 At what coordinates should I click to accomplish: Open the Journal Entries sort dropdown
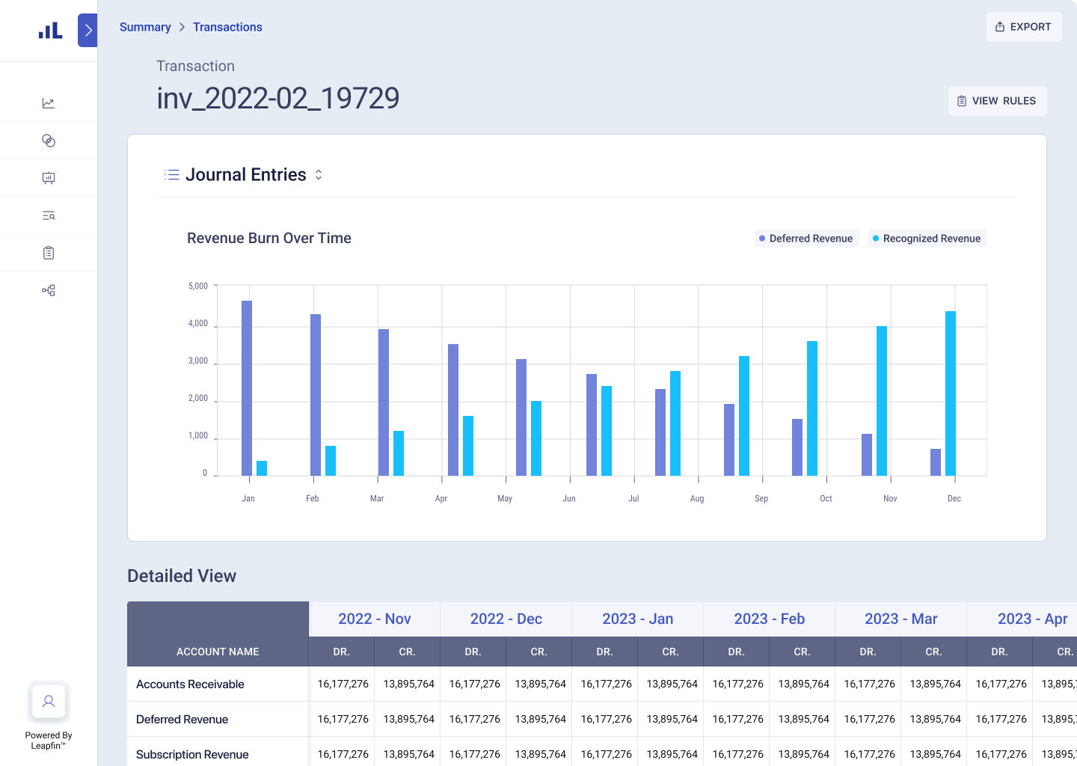pos(318,174)
